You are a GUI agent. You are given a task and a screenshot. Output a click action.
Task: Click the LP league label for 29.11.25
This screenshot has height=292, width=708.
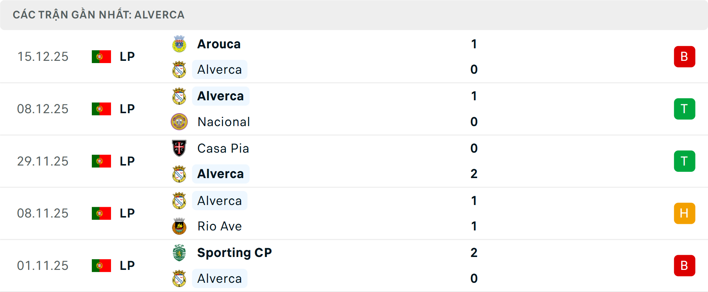pyautogui.click(x=127, y=161)
